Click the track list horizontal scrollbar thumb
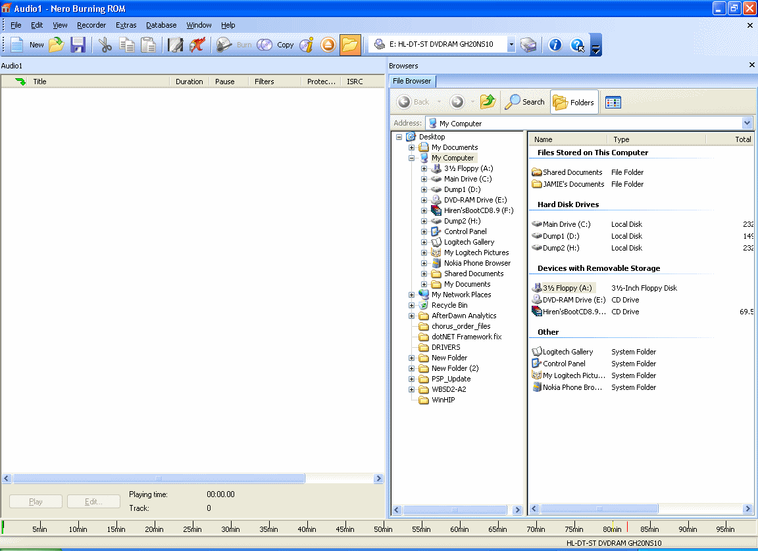 159,479
